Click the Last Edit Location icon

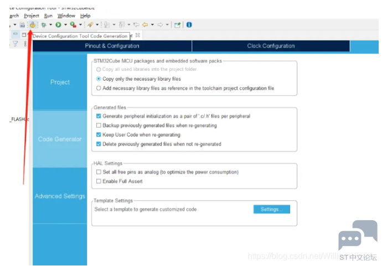pos(136,24)
